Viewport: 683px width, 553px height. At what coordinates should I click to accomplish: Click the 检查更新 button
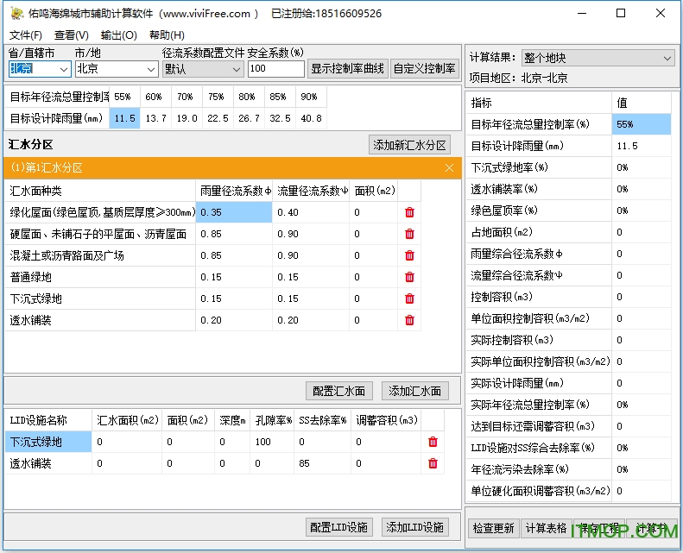tap(494, 529)
